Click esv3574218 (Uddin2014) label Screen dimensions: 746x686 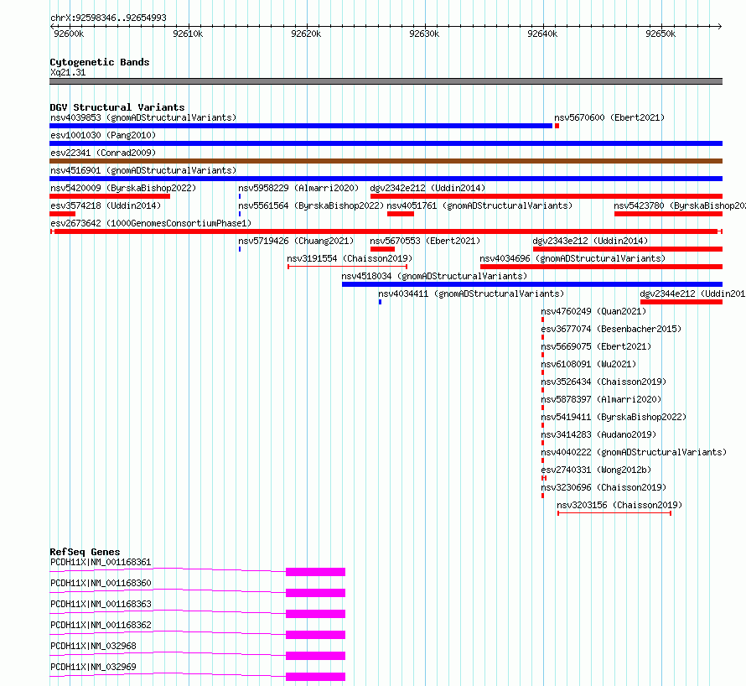pos(106,205)
